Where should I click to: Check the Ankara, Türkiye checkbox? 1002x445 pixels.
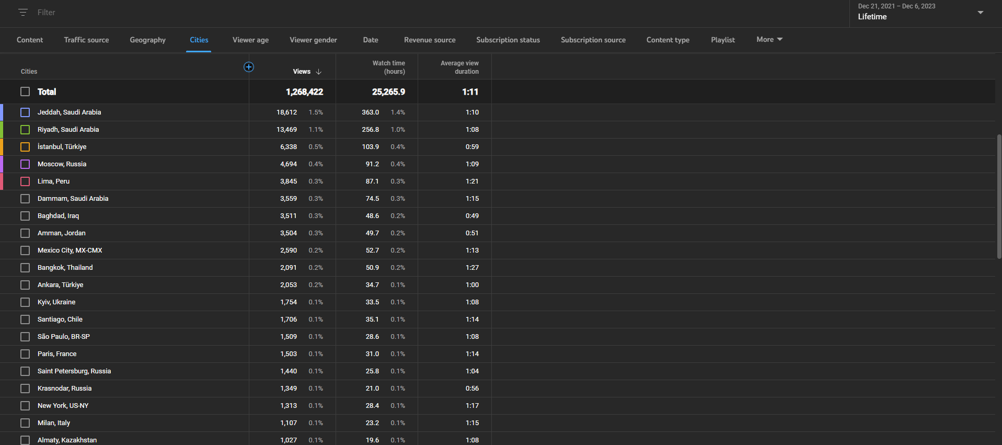click(x=25, y=285)
